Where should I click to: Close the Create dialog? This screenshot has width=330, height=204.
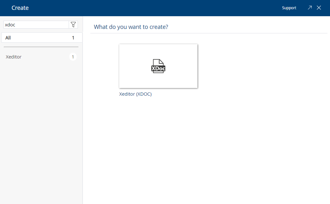point(319,8)
